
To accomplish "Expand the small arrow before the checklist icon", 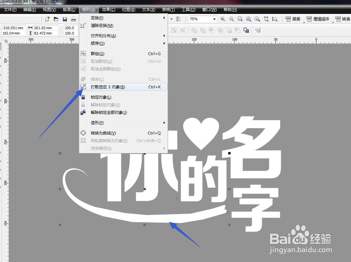I will [171, 19].
